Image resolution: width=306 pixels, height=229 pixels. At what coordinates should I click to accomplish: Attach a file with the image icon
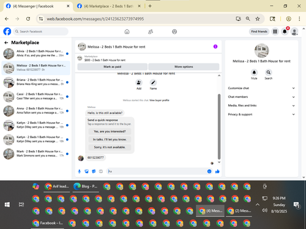coord(86,172)
